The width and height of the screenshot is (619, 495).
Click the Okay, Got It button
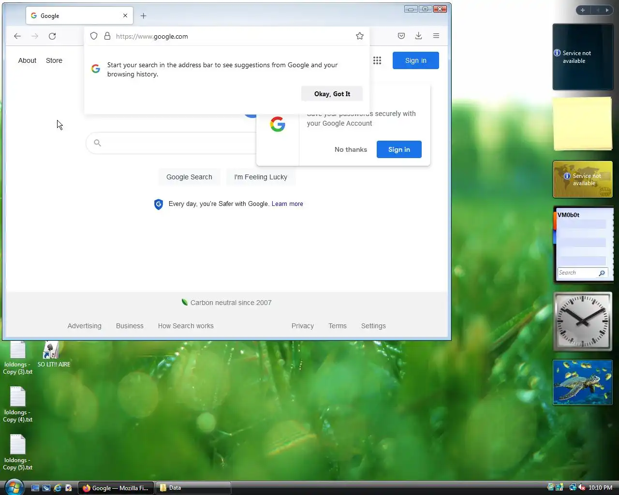[x=332, y=94]
